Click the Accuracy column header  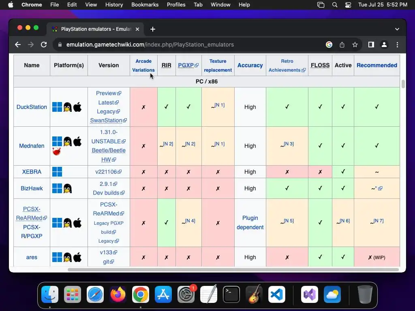(250, 65)
